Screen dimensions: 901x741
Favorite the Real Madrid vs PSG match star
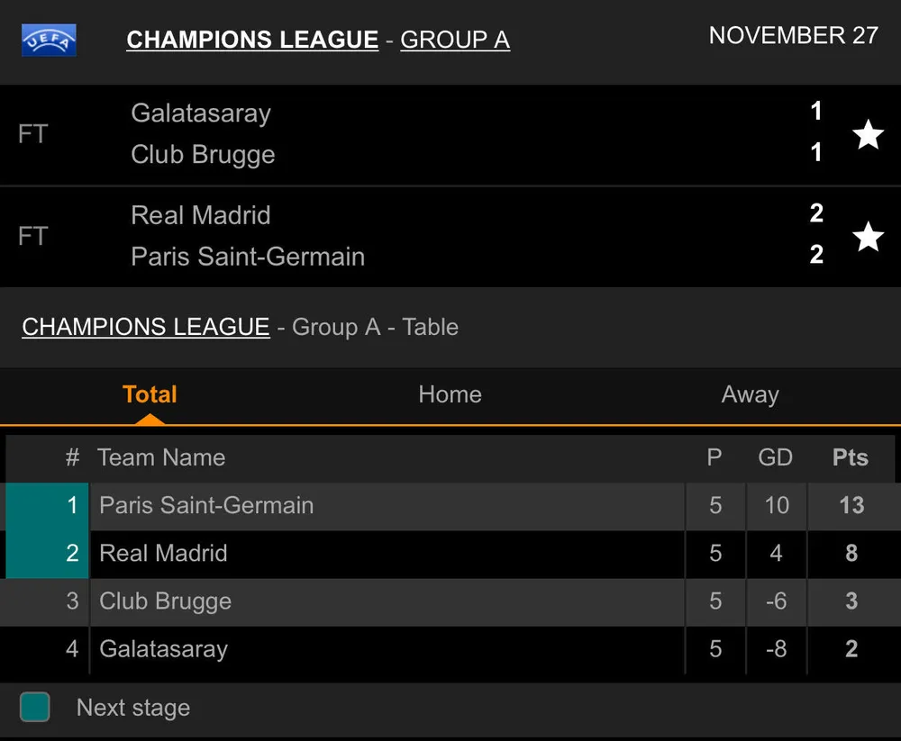[868, 237]
